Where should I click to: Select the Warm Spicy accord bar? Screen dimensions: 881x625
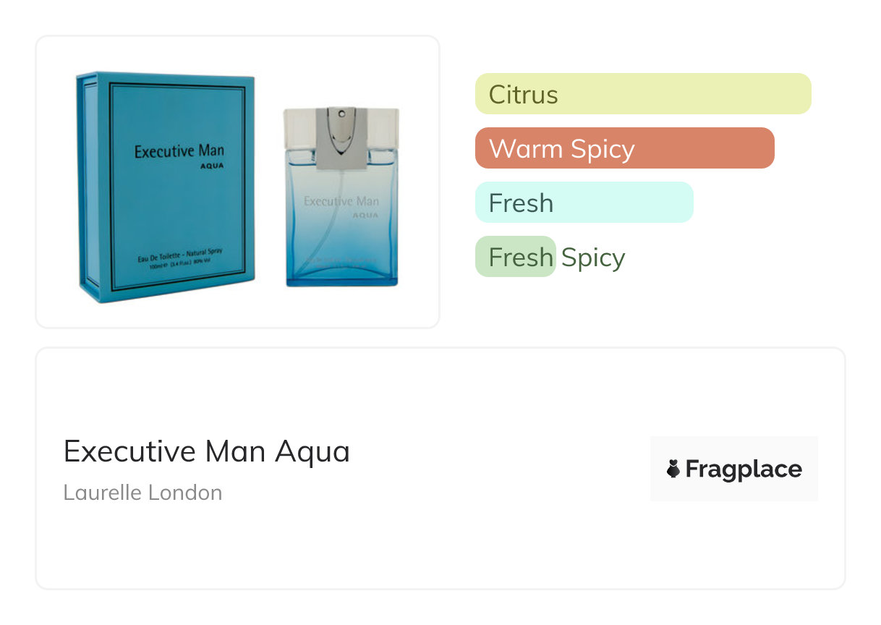pos(624,148)
